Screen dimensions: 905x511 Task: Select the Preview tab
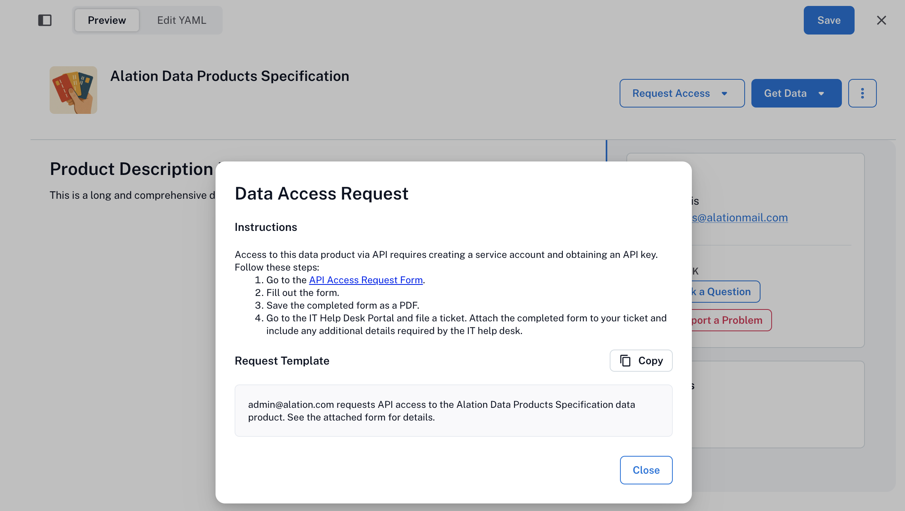106,20
